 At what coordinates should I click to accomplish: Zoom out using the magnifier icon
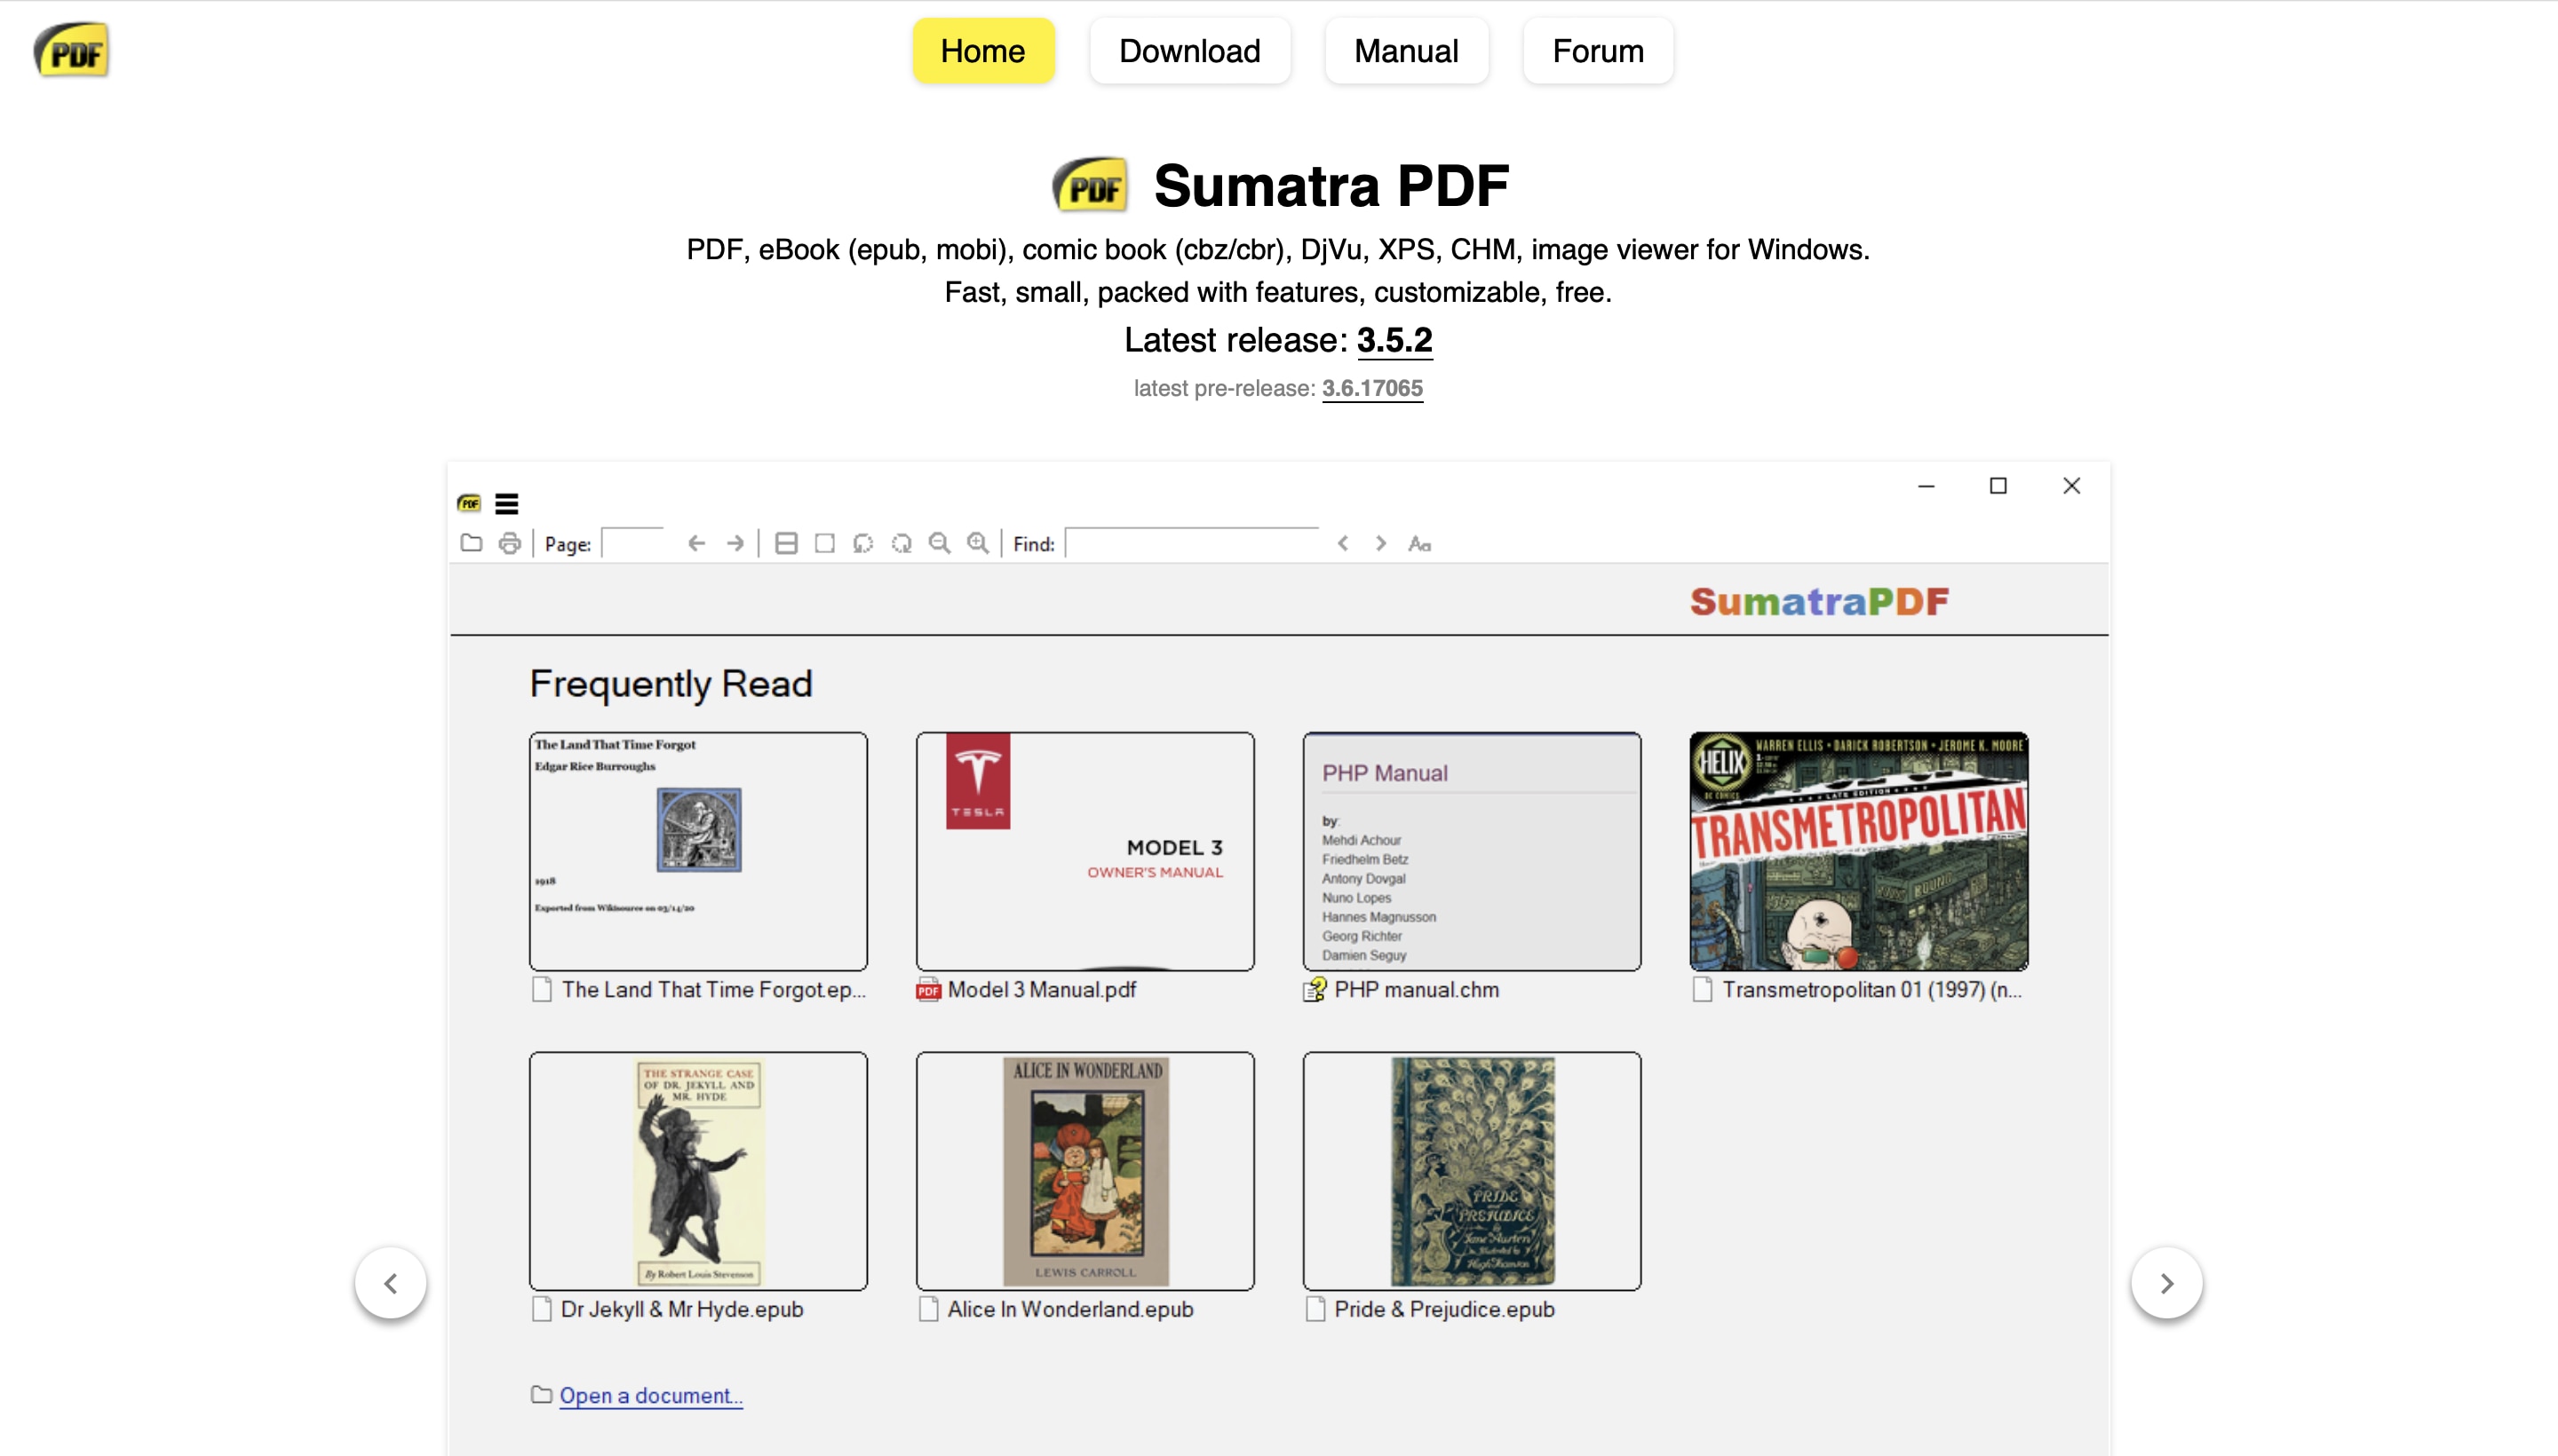pos(940,543)
